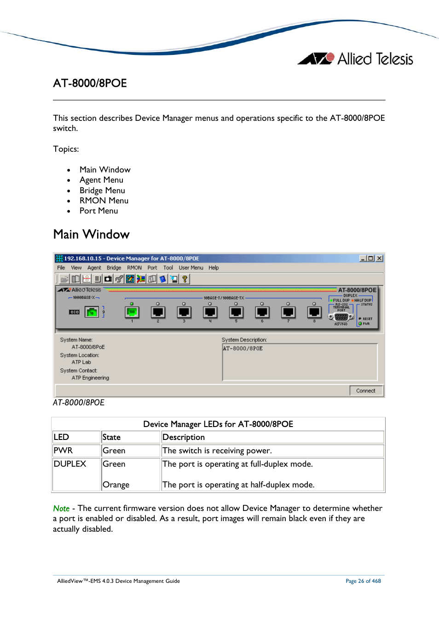
Task: Click the monitor with arrow toolbar icon
Action: [174, 279]
